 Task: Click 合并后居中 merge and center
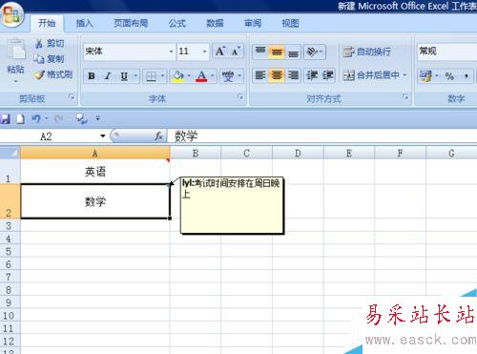[x=371, y=75]
